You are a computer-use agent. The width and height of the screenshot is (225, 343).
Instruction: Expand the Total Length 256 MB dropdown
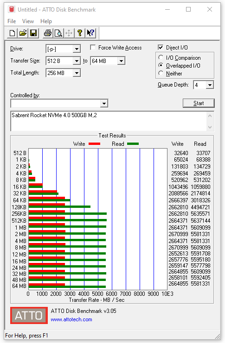[77, 73]
